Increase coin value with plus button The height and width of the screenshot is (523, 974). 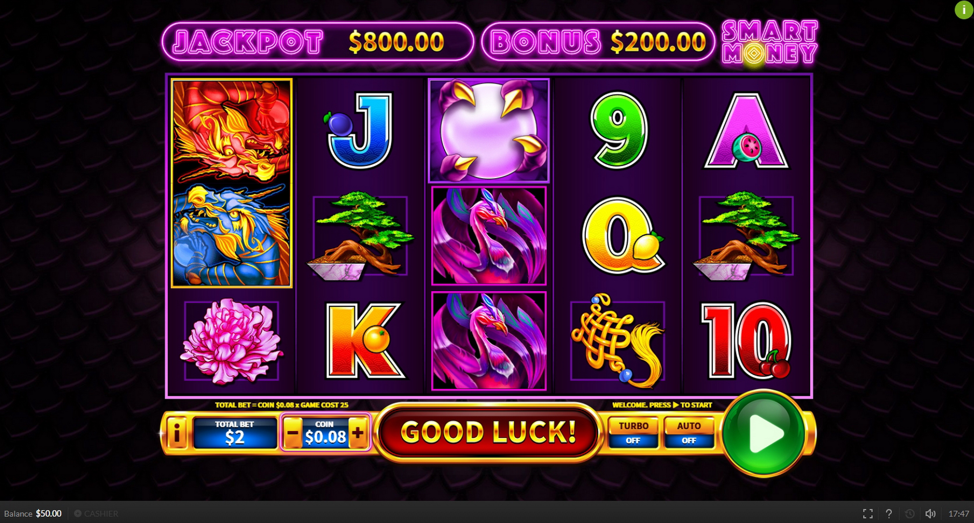coord(358,433)
